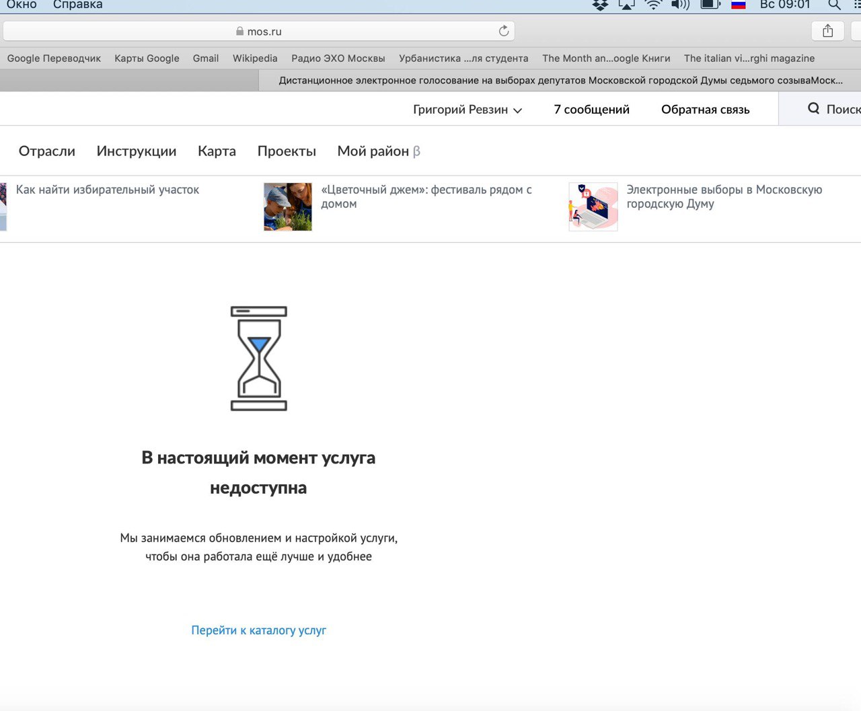Open the Урбанистика для студента bookmark
The width and height of the screenshot is (861, 711).
(x=463, y=59)
